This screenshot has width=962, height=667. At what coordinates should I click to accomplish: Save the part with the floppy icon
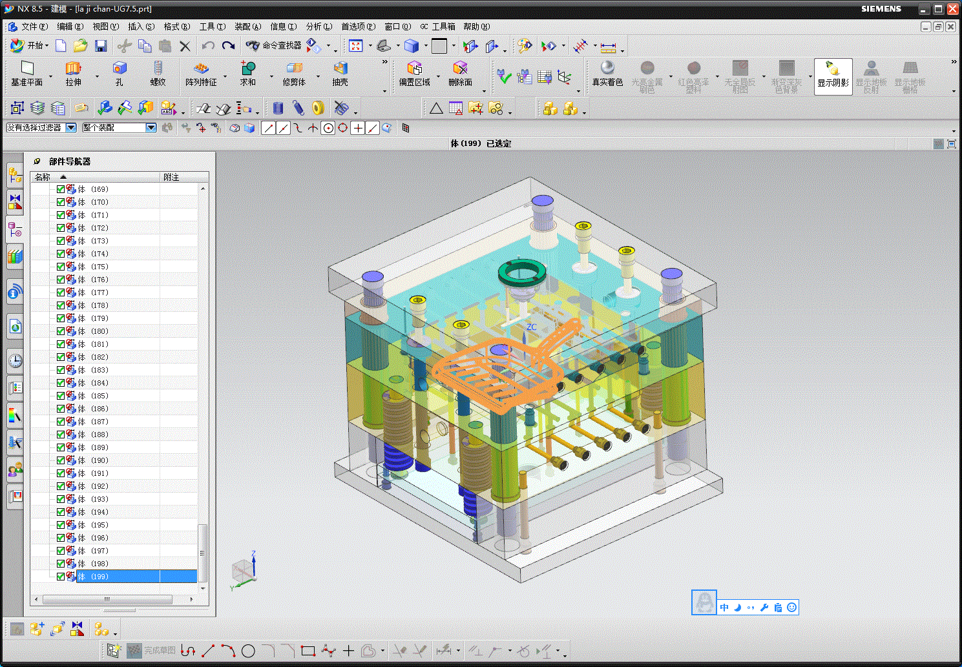coord(101,45)
